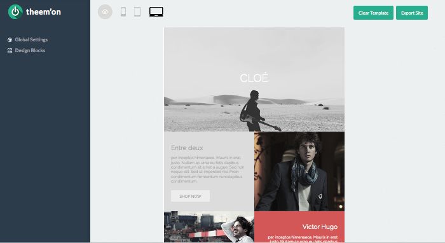Click the Export Site button
The width and height of the screenshot is (445, 243).
(x=412, y=13)
